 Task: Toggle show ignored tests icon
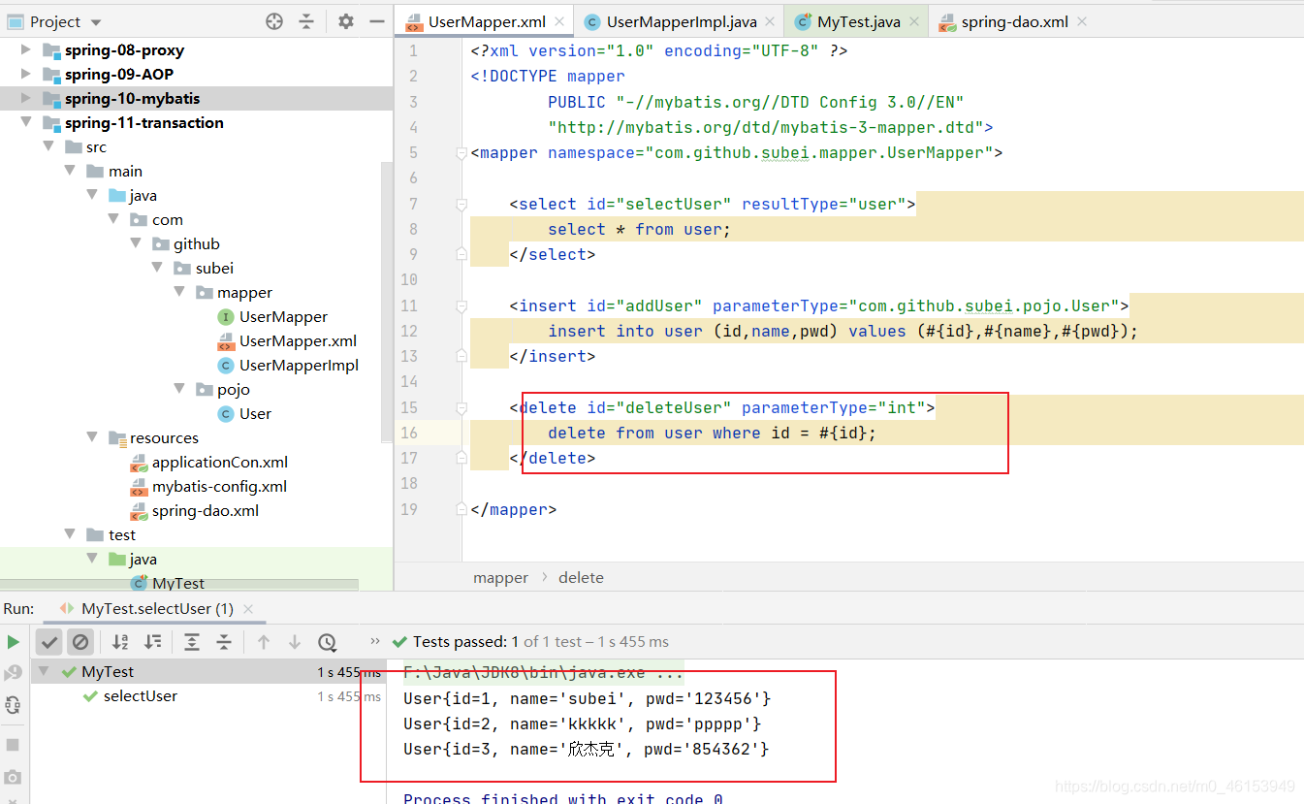point(80,642)
